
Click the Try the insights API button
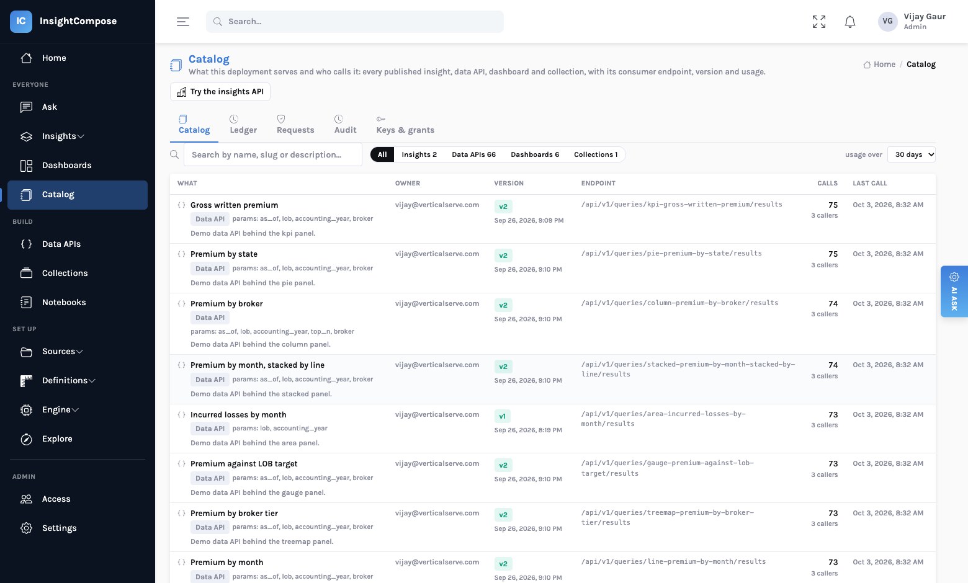[220, 92]
